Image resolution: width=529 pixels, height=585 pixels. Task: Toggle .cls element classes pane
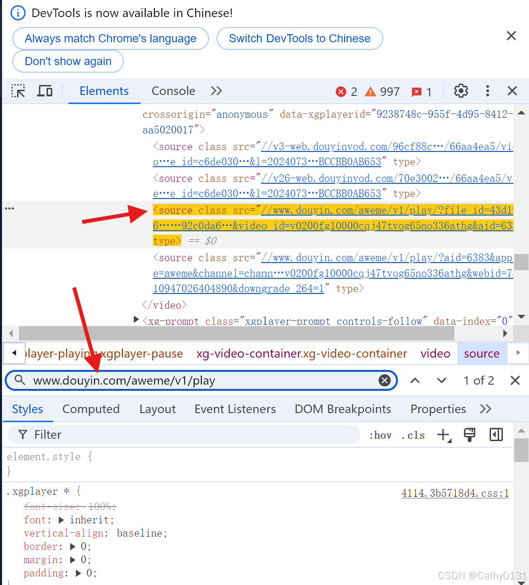(413, 435)
